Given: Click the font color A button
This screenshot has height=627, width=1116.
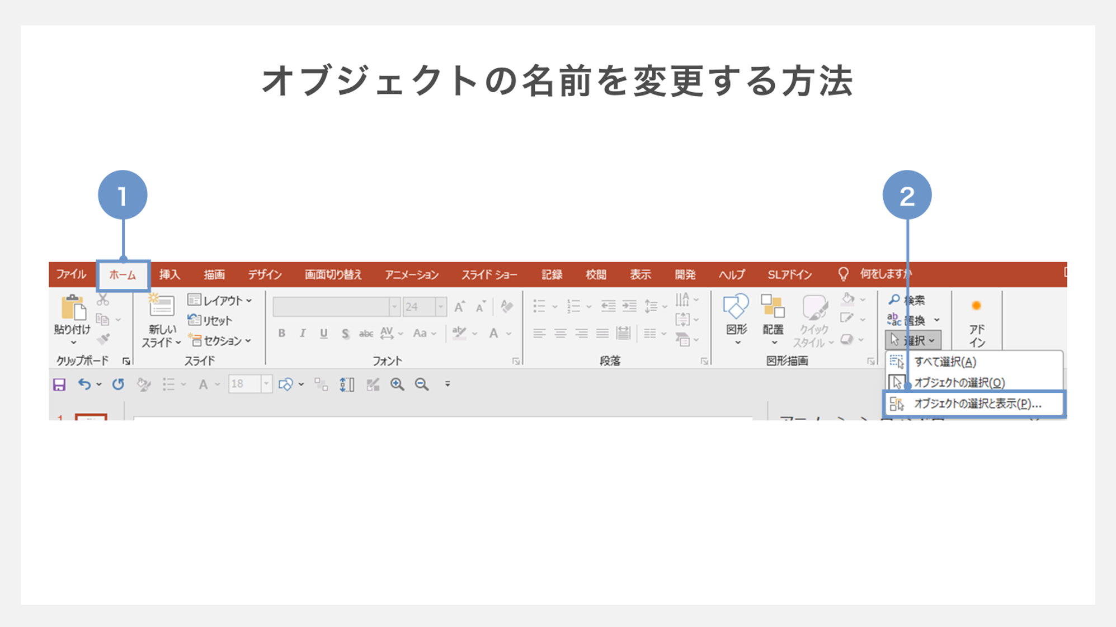Looking at the screenshot, I should click(493, 334).
